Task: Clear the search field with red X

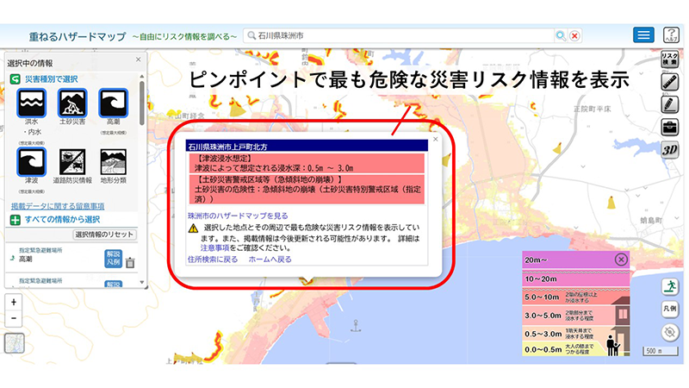Action: click(x=574, y=35)
